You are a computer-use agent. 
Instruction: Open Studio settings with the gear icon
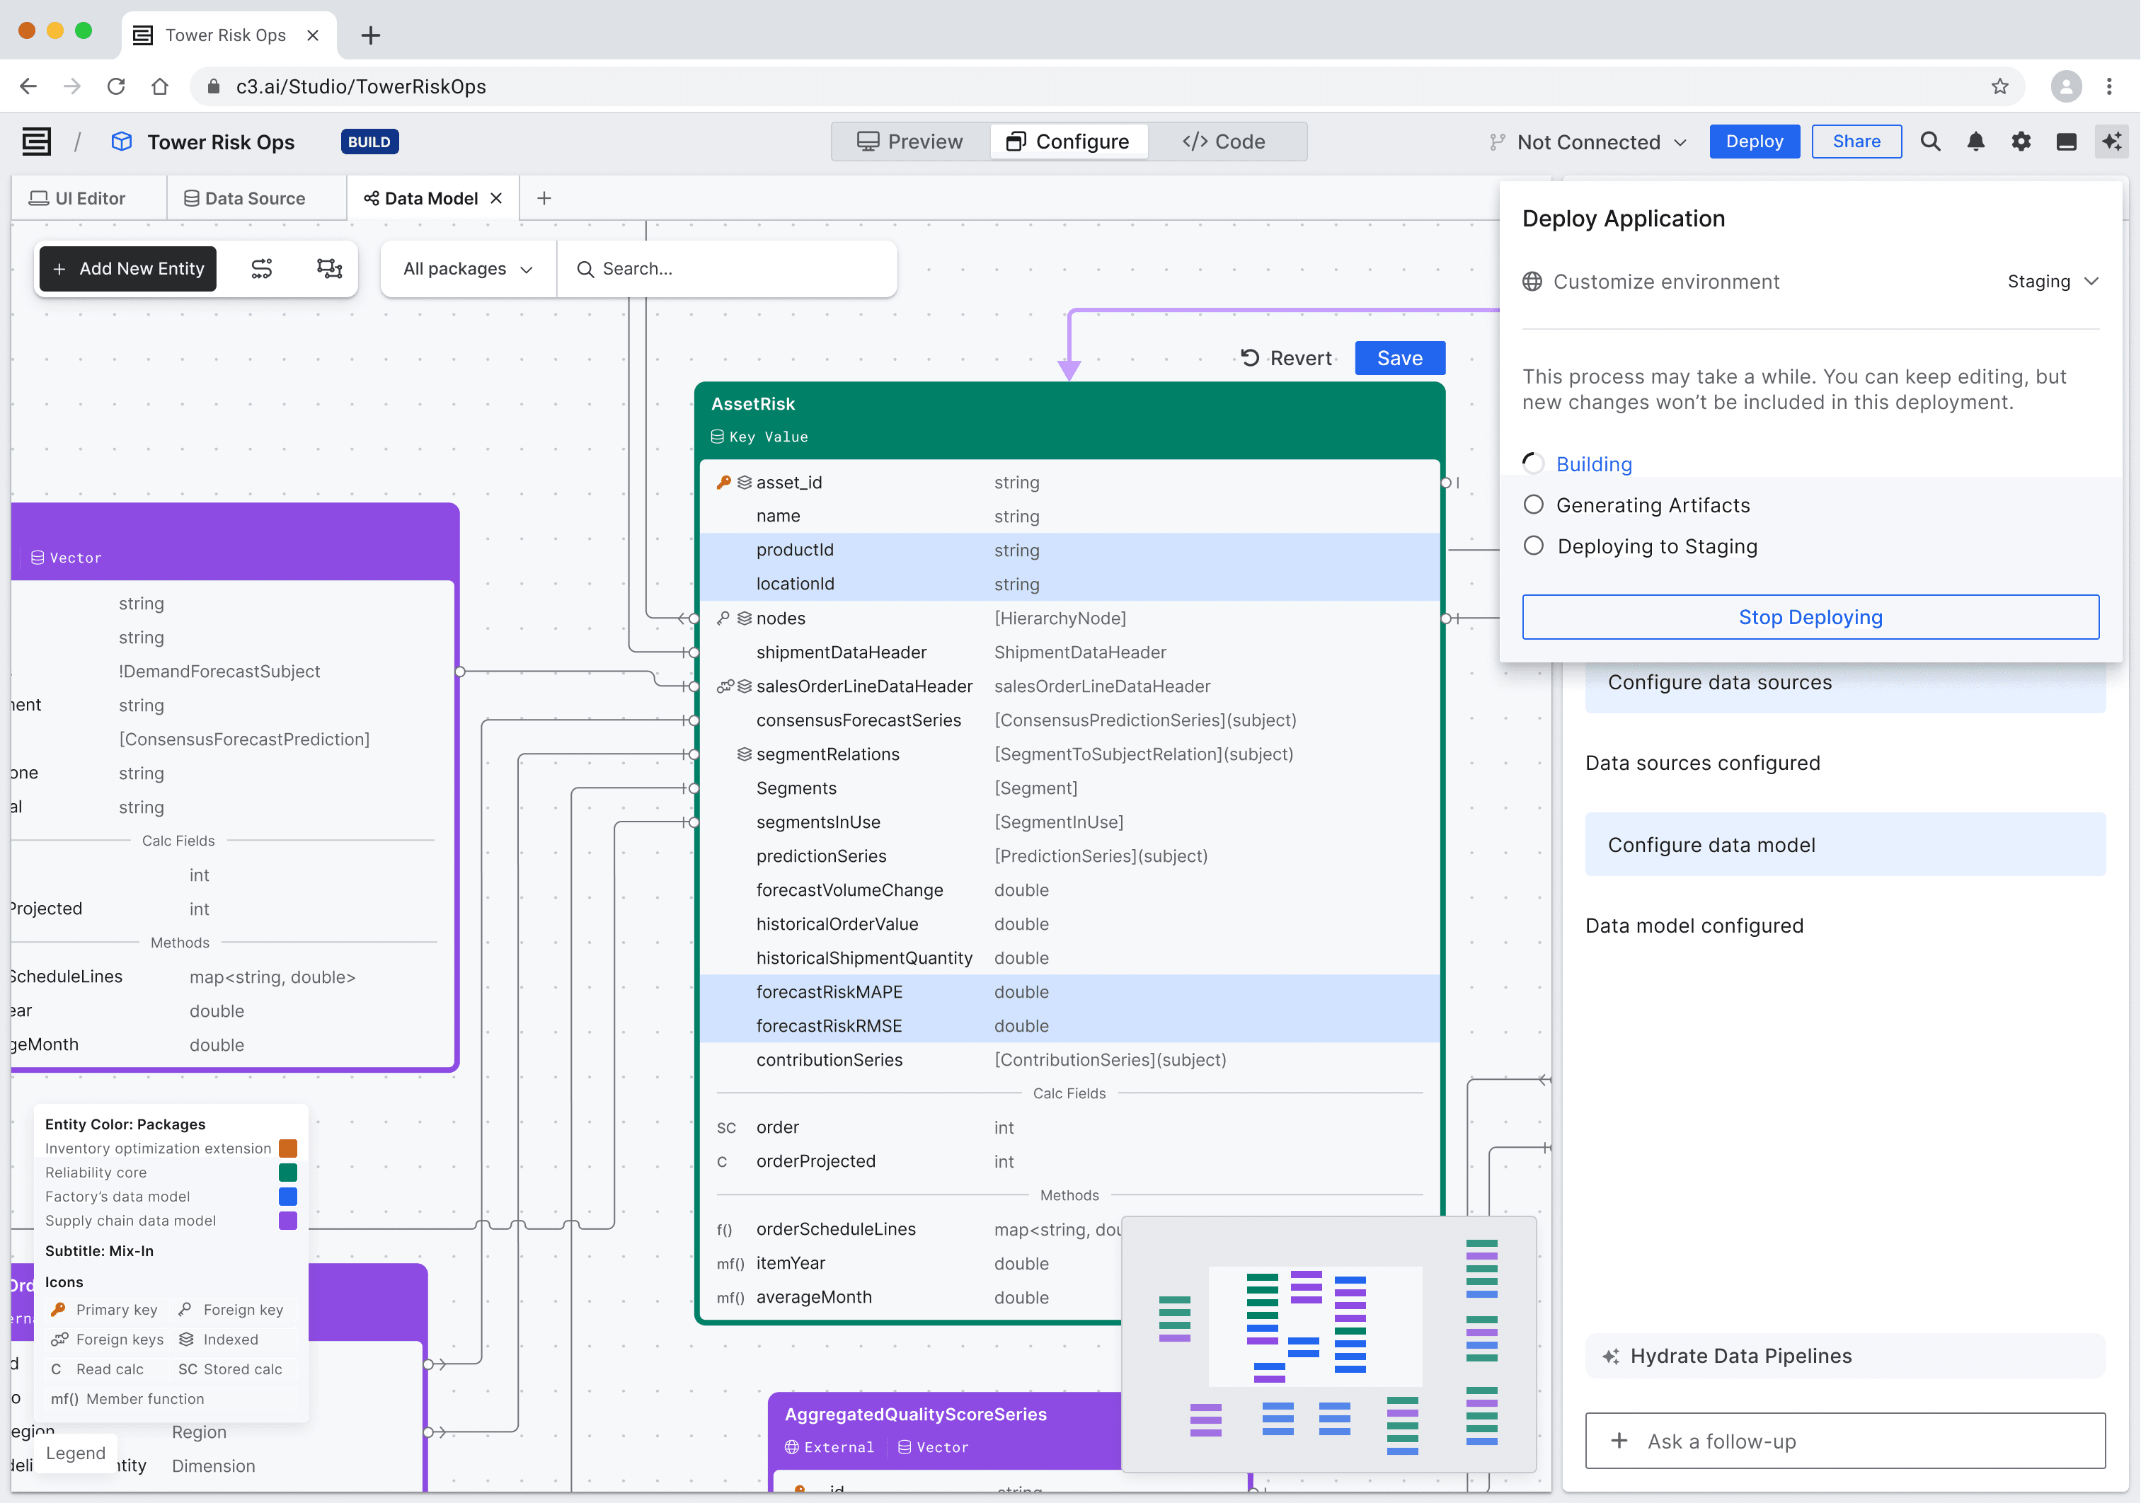(x=2021, y=141)
